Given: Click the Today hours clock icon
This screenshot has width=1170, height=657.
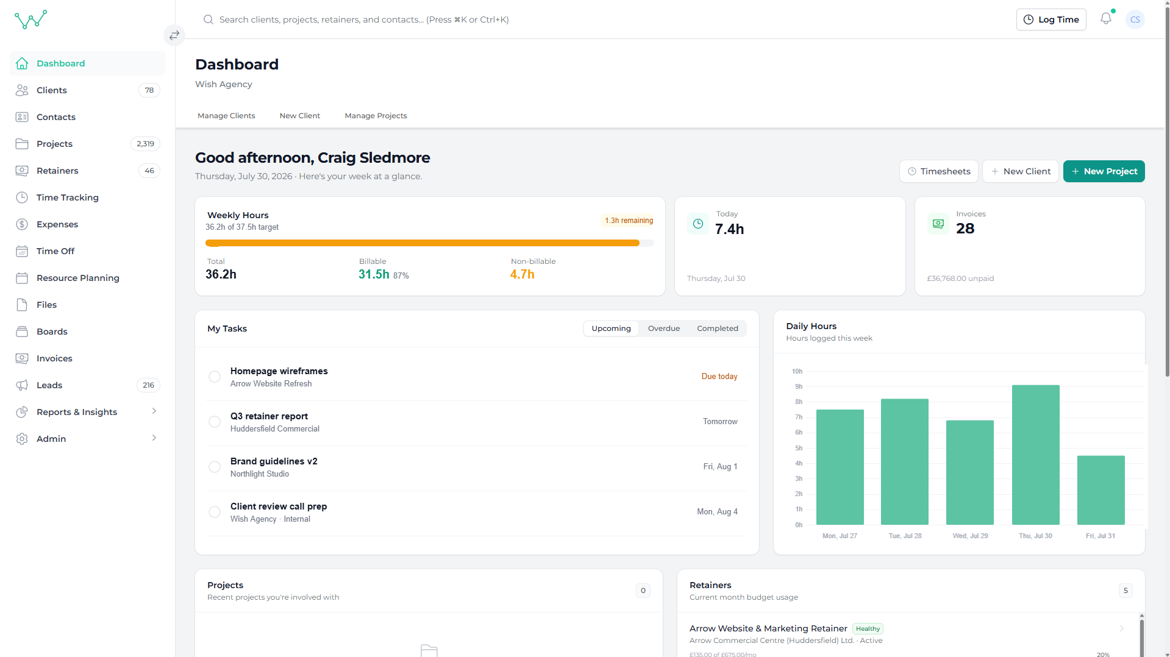Looking at the screenshot, I should 698,224.
